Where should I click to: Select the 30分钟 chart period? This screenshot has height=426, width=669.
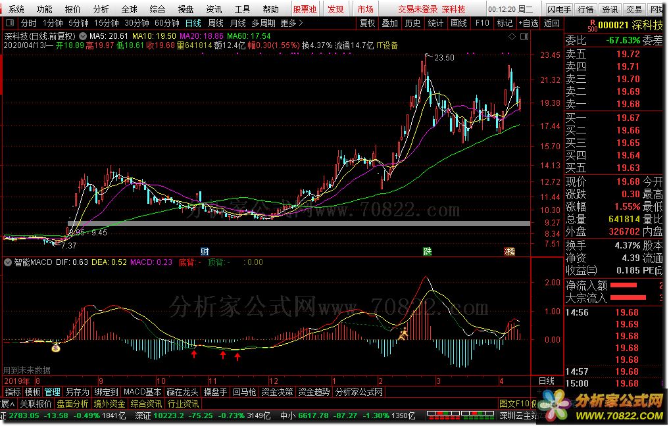click(137, 23)
